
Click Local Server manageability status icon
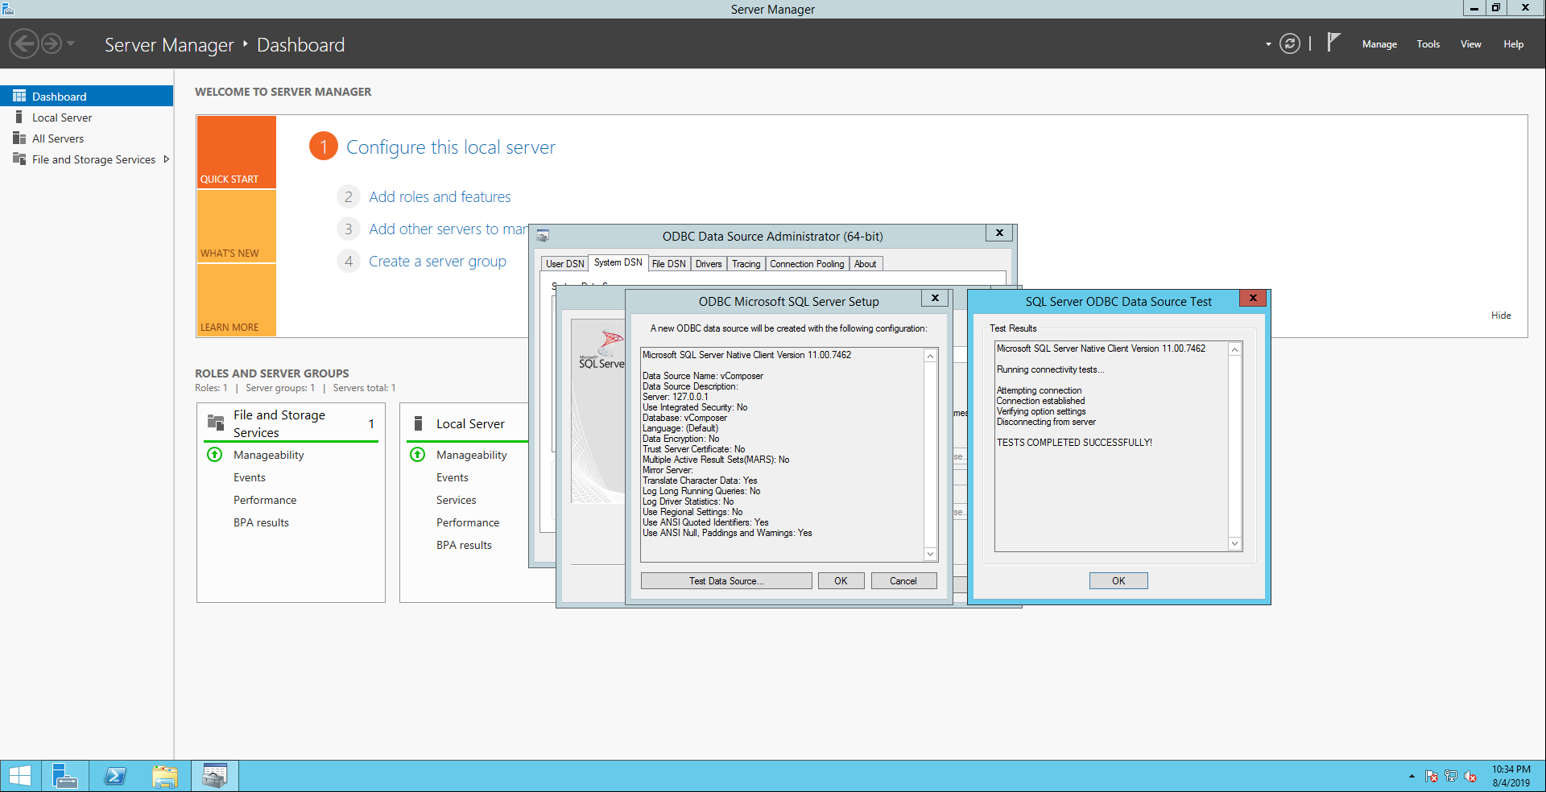pyautogui.click(x=418, y=455)
